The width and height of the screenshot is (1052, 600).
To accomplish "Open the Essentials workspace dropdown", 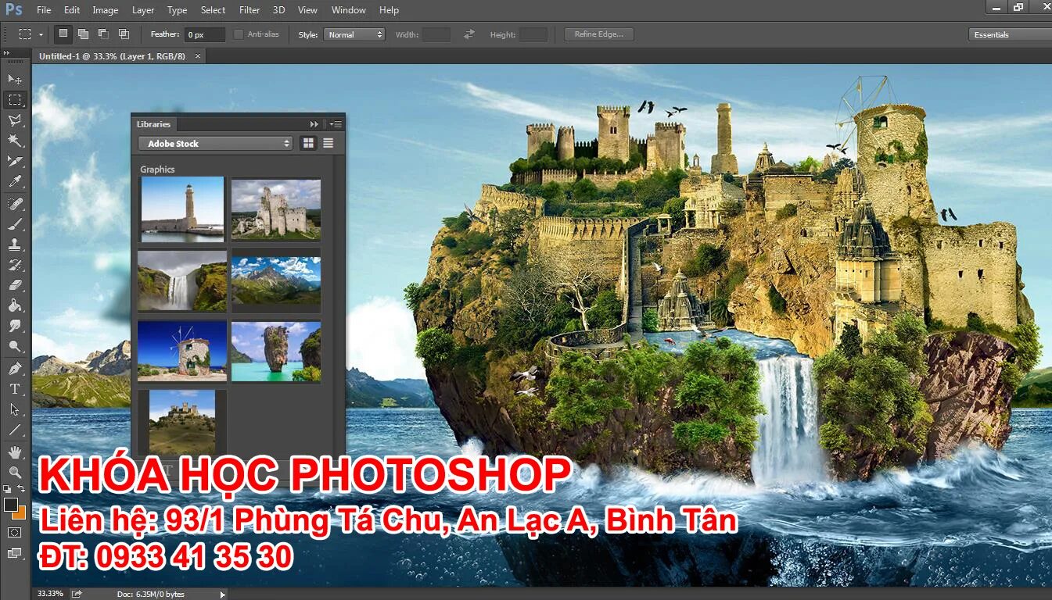I will [x=1011, y=34].
